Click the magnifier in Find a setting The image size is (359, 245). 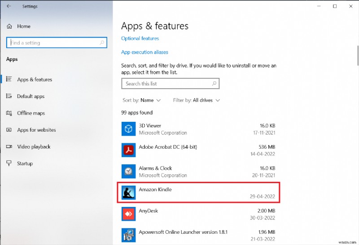click(102, 43)
